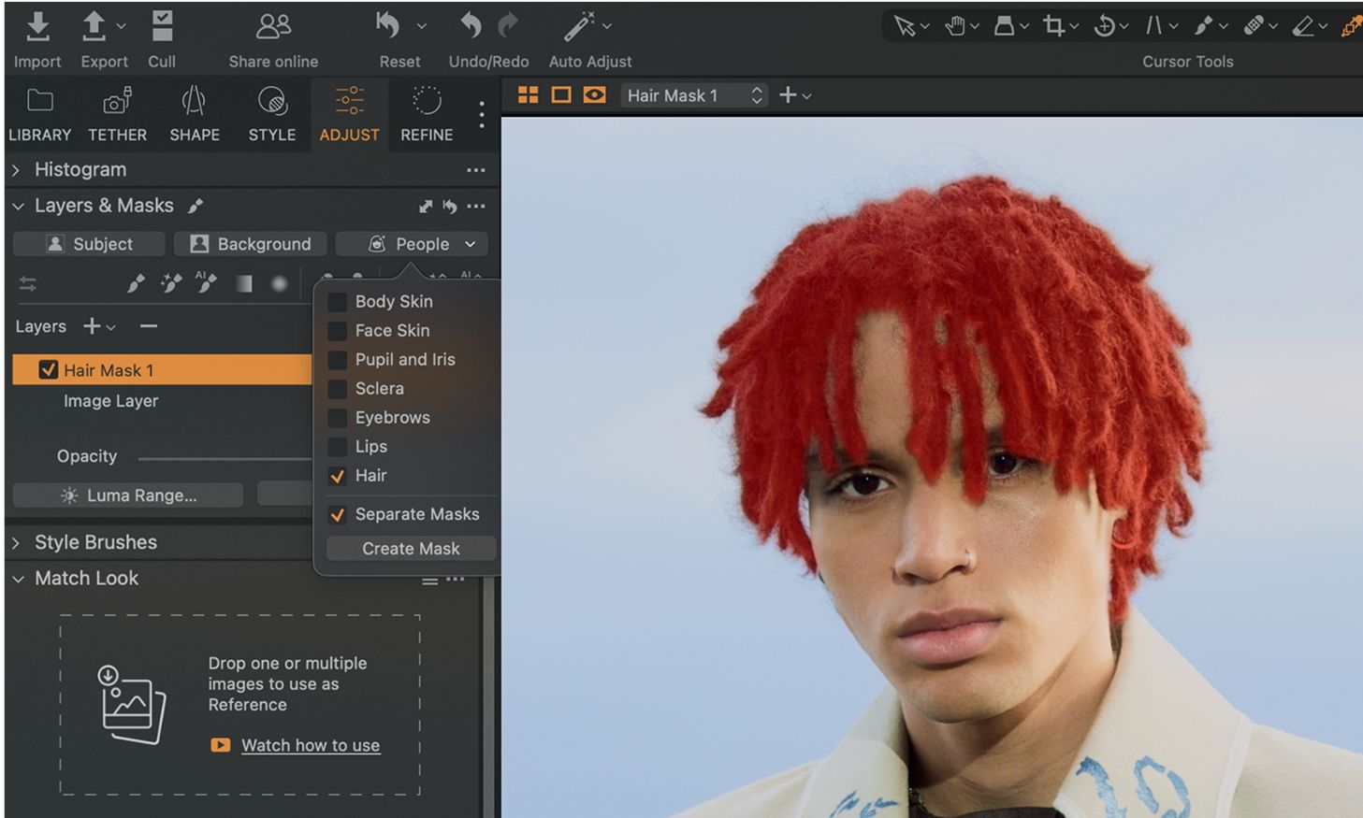Disable the Separate Masks option
The width and height of the screenshot is (1363, 818).
[338, 515]
